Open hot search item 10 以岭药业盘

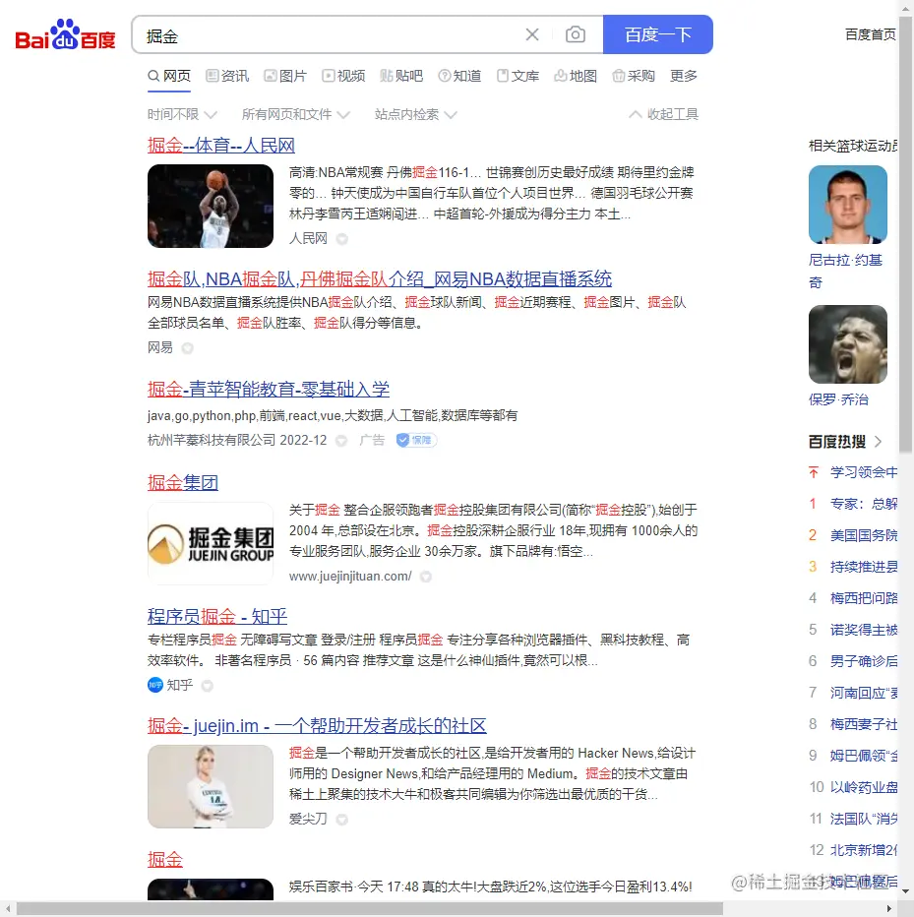(864, 787)
